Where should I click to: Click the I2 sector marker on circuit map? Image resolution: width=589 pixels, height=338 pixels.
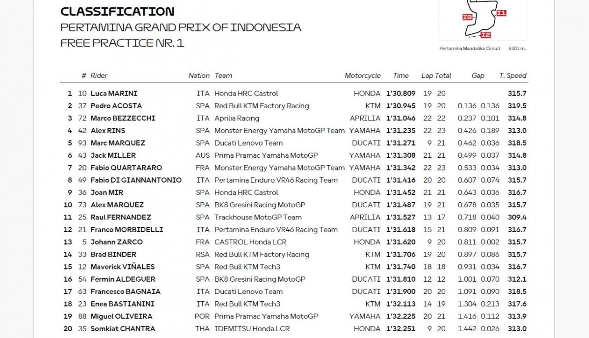485,35
